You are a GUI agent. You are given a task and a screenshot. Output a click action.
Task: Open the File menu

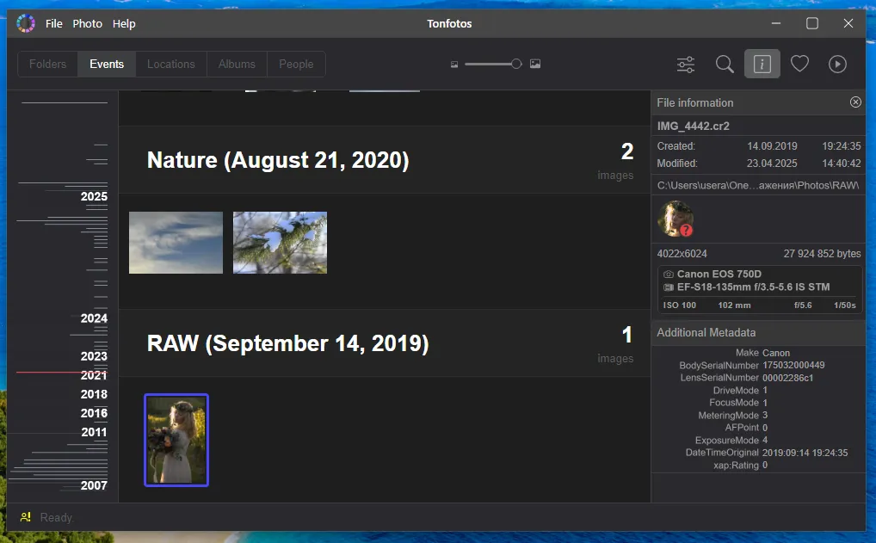(x=53, y=23)
